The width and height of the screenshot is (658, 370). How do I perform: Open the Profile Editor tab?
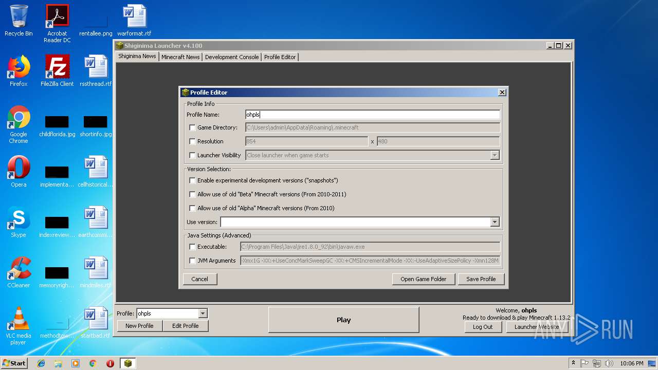280,57
